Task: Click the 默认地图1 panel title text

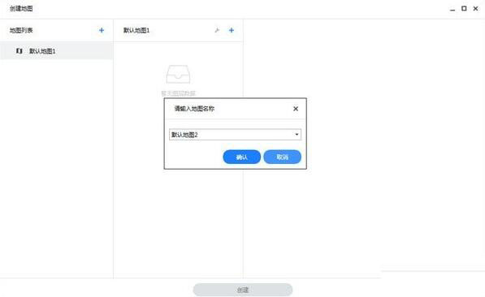Action: pos(136,30)
